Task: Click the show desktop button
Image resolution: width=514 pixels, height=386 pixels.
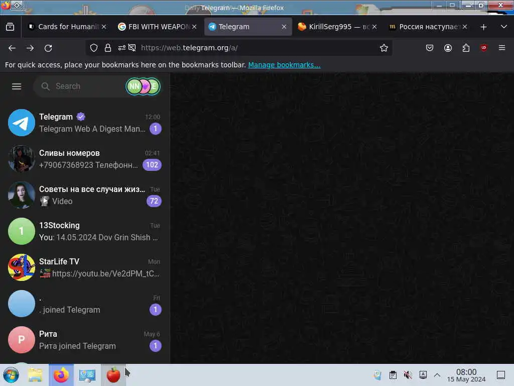Action: point(501,375)
